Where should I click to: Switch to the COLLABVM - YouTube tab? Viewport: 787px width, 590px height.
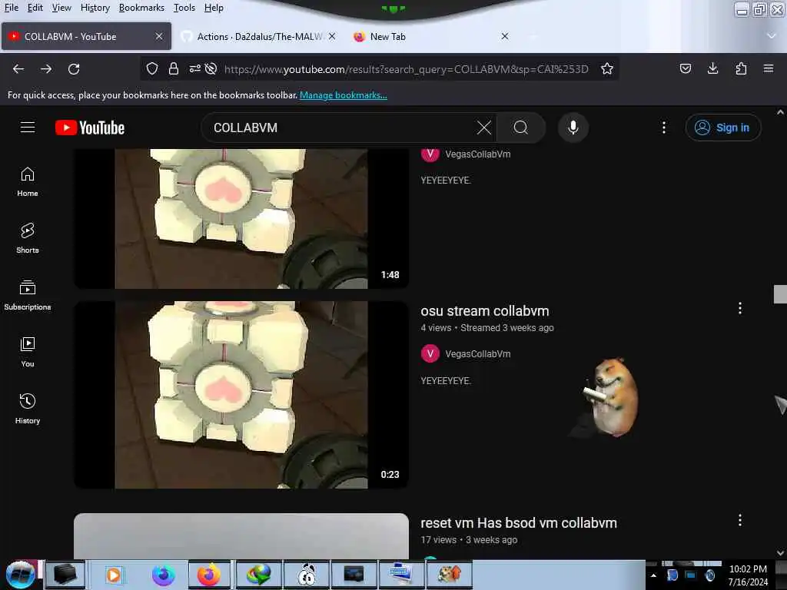[x=86, y=36]
